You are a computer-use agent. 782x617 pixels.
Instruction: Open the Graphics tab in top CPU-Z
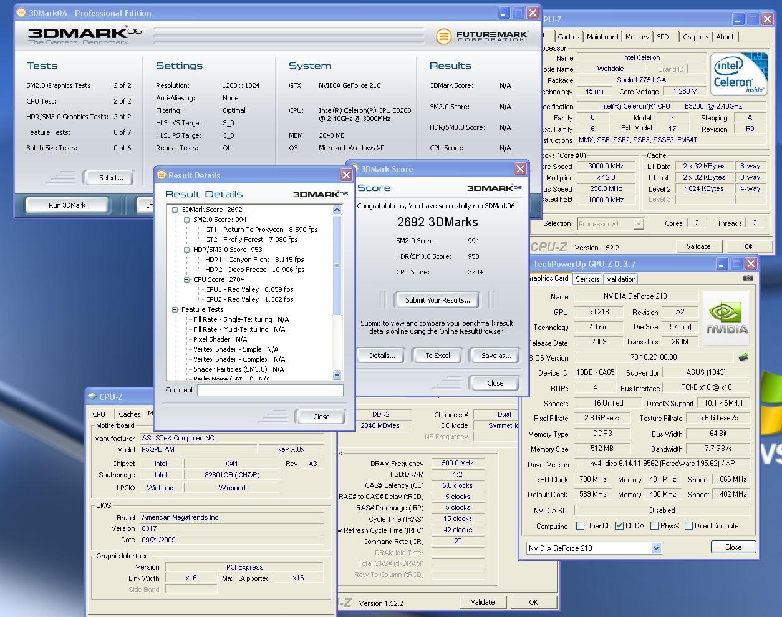pyautogui.click(x=695, y=37)
